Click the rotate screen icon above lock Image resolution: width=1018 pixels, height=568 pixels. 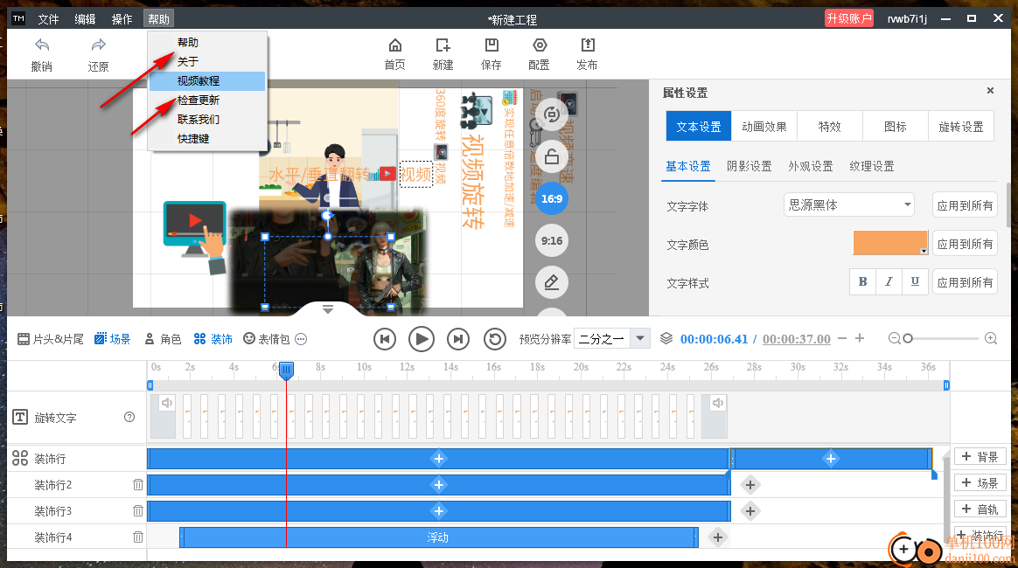552,114
